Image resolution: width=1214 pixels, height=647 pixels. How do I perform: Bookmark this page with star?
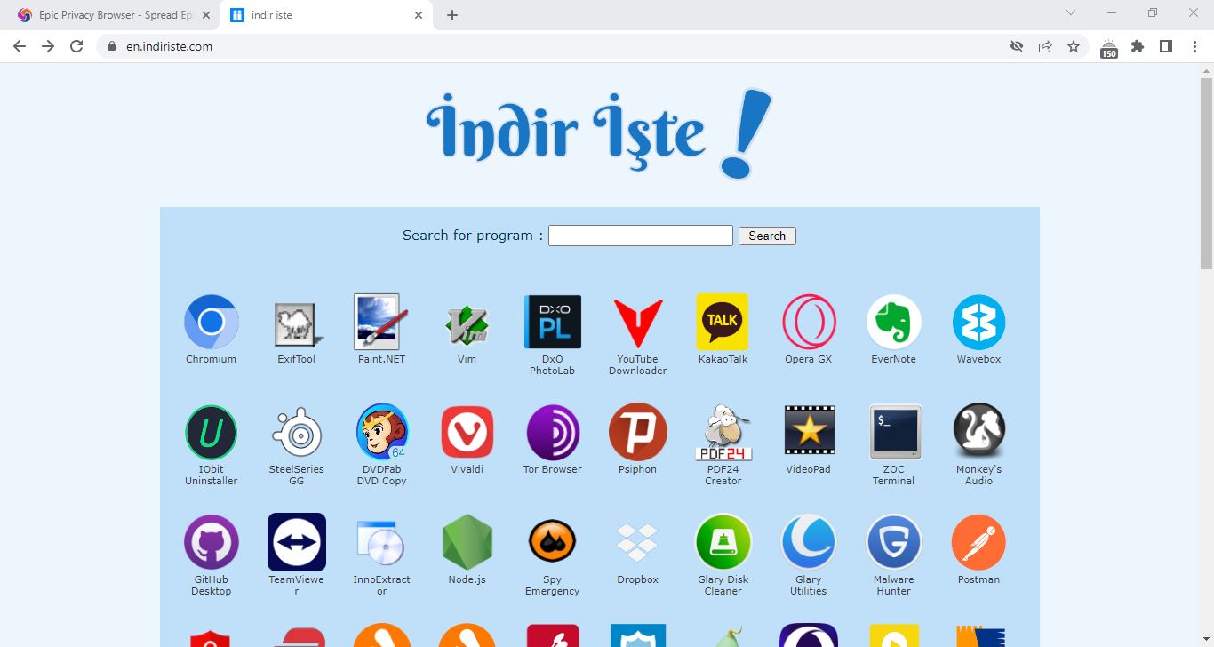click(1074, 46)
